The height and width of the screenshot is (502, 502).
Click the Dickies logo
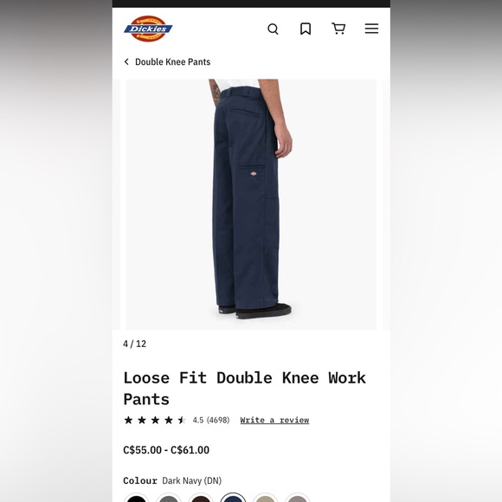coord(148,29)
